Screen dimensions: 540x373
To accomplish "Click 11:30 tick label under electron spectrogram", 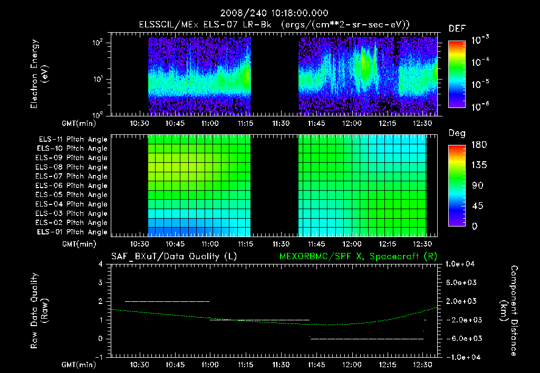I will point(281,123).
